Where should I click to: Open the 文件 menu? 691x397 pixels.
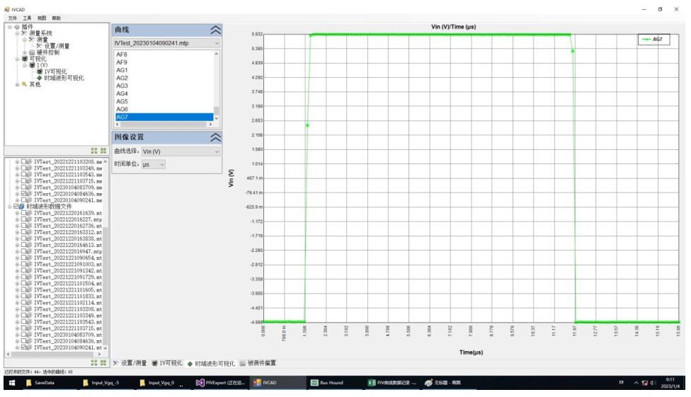[12, 18]
